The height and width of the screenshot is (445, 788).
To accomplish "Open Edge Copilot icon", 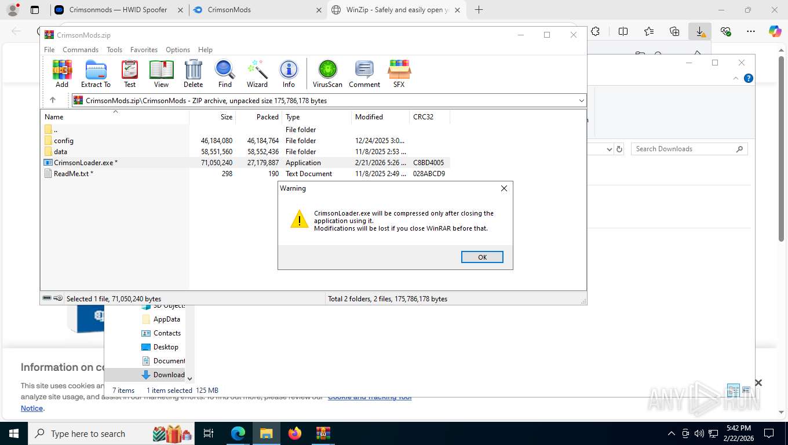I will pyautogui.click(x=775, y=31).
